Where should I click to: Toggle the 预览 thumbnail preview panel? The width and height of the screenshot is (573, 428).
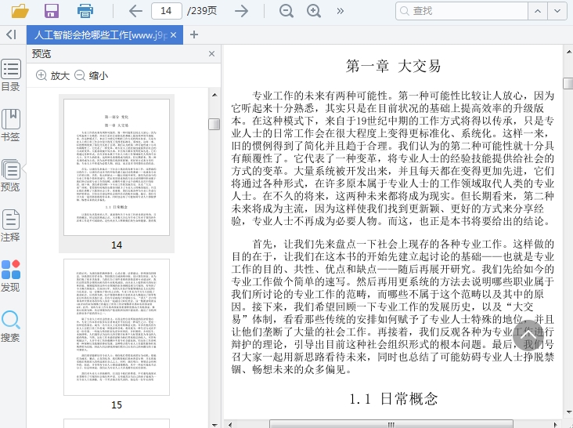point(11,176)
